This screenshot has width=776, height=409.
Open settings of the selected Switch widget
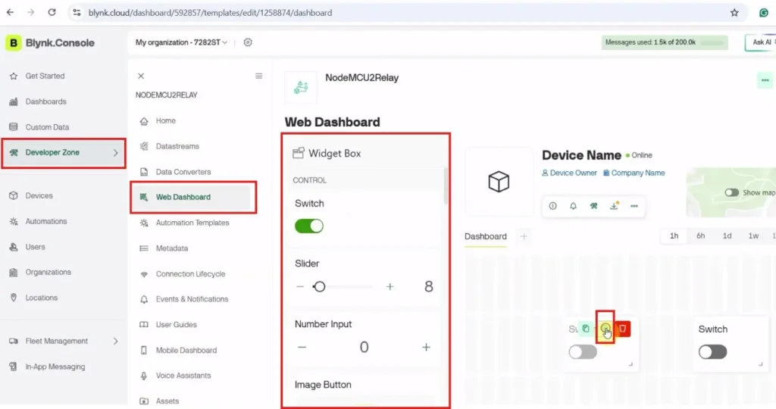(605, 329)
